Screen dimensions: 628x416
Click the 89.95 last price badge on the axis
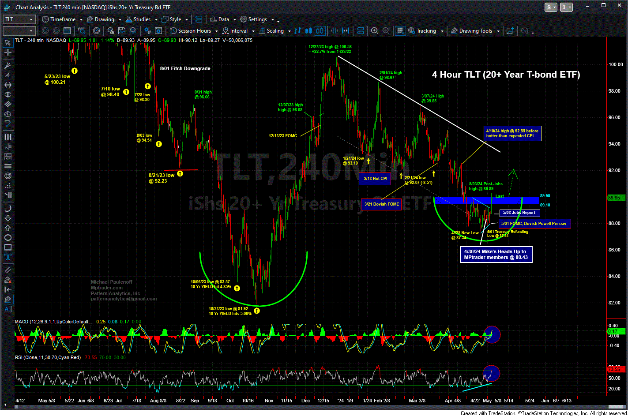tap(617, 198)
